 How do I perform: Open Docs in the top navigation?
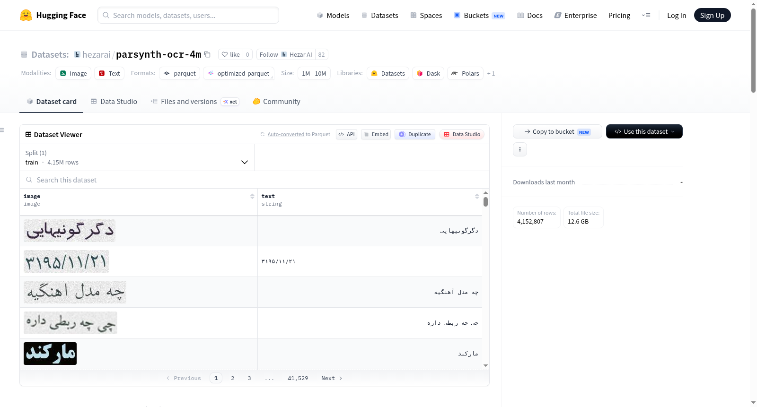point(530,15)
